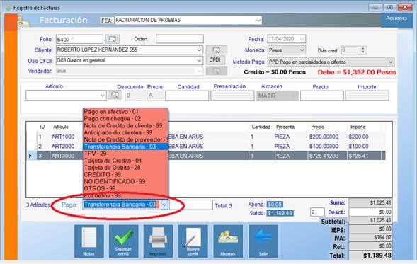Open article search icon beside Artículo

115,95
